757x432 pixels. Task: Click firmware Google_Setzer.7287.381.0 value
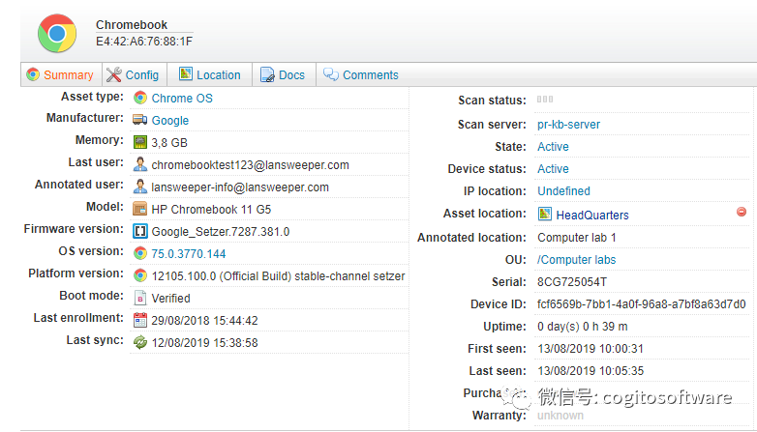[220, 232]
